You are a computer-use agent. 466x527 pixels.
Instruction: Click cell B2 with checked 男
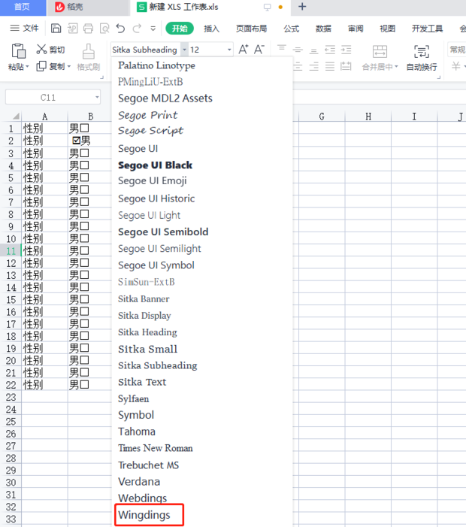pos(89,141)
